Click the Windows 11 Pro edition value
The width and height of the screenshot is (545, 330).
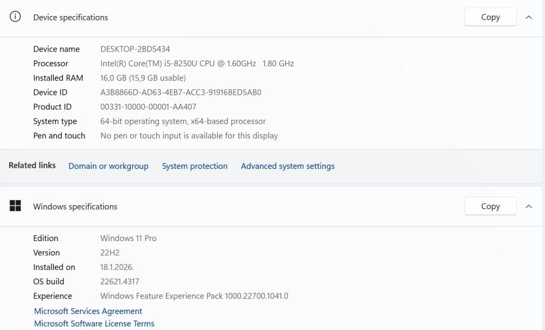tap(129, 238)
